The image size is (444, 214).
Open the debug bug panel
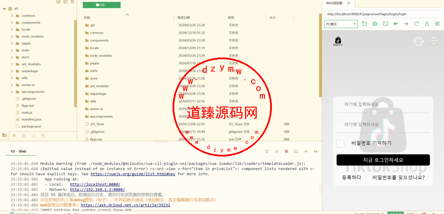click(x=24, y=135)
